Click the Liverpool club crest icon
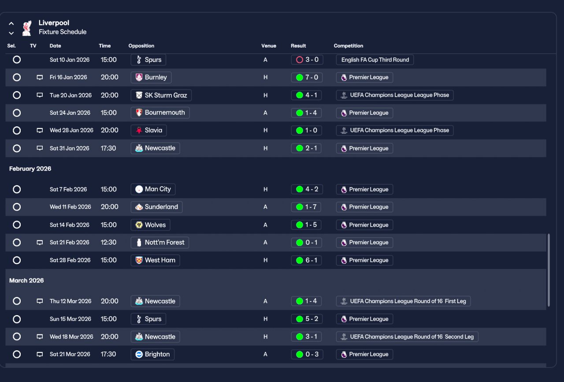The width and height of the screenshot is (564, 382). click(x=27, y=28)
